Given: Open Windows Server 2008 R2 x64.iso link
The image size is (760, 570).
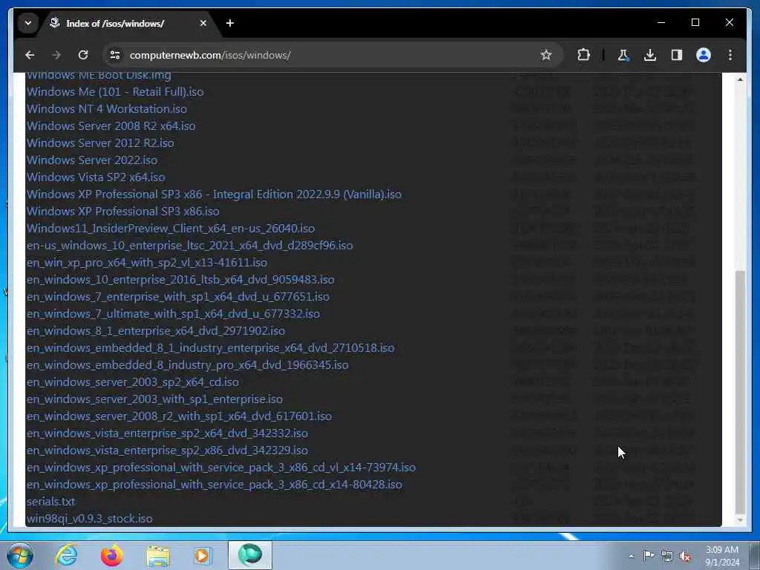Looking at the screenshot, I should pyautogui.click(x=111, y=126).
